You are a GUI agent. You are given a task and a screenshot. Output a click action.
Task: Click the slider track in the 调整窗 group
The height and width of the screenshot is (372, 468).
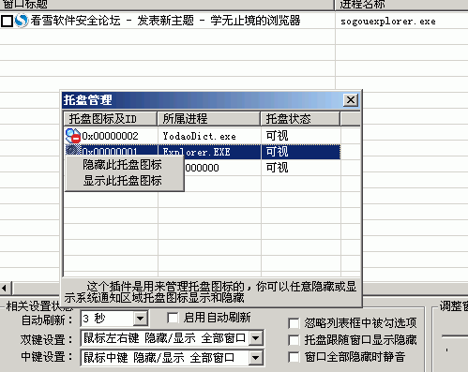455,336
